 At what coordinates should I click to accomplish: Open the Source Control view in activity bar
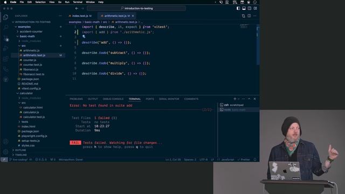(6, 38)
